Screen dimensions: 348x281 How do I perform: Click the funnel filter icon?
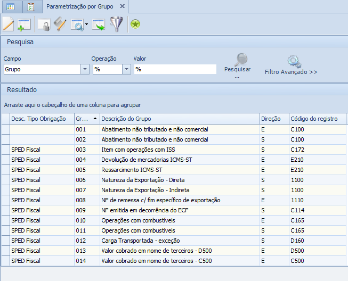click(116, 24)
